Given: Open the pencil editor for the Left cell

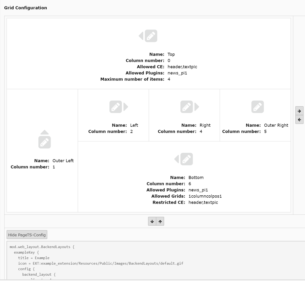Looking at the screenshot, I should click(116, 107).
